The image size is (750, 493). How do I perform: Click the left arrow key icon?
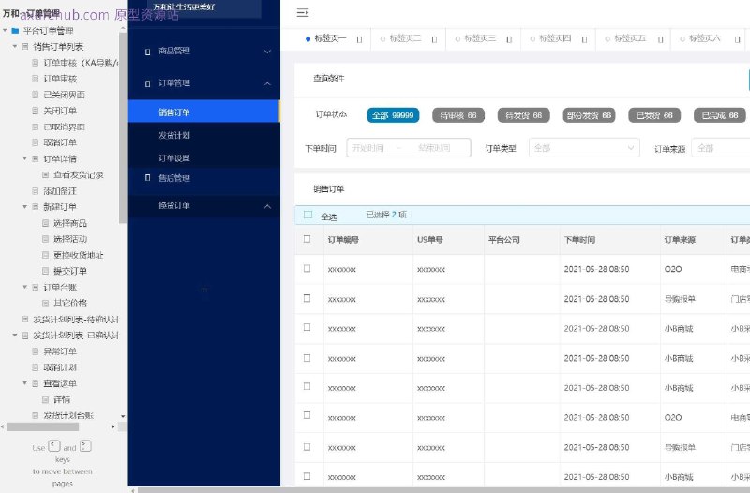tap(54, 446)
